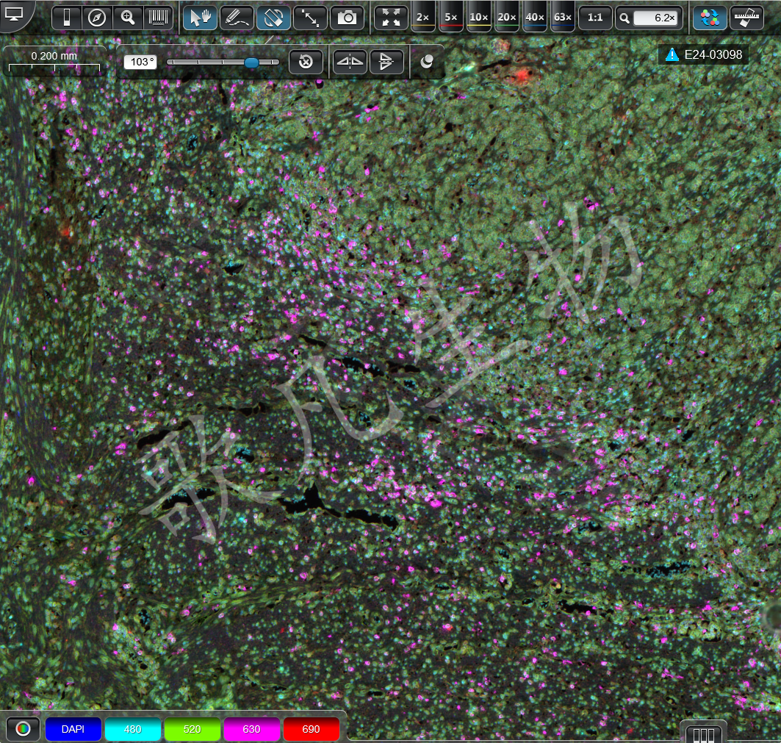Screen dimensions: 781x743
Task: Select the pan hand pointer tool
Action: [x=201, y=18]
